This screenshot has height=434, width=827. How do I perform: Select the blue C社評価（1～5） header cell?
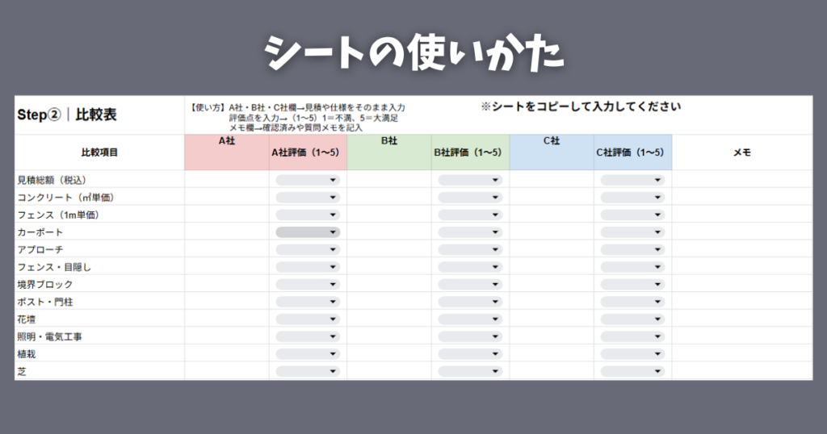click(632, 152)
